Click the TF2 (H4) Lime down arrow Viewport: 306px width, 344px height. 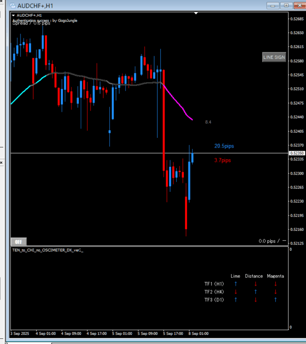[x=236, y=292]
